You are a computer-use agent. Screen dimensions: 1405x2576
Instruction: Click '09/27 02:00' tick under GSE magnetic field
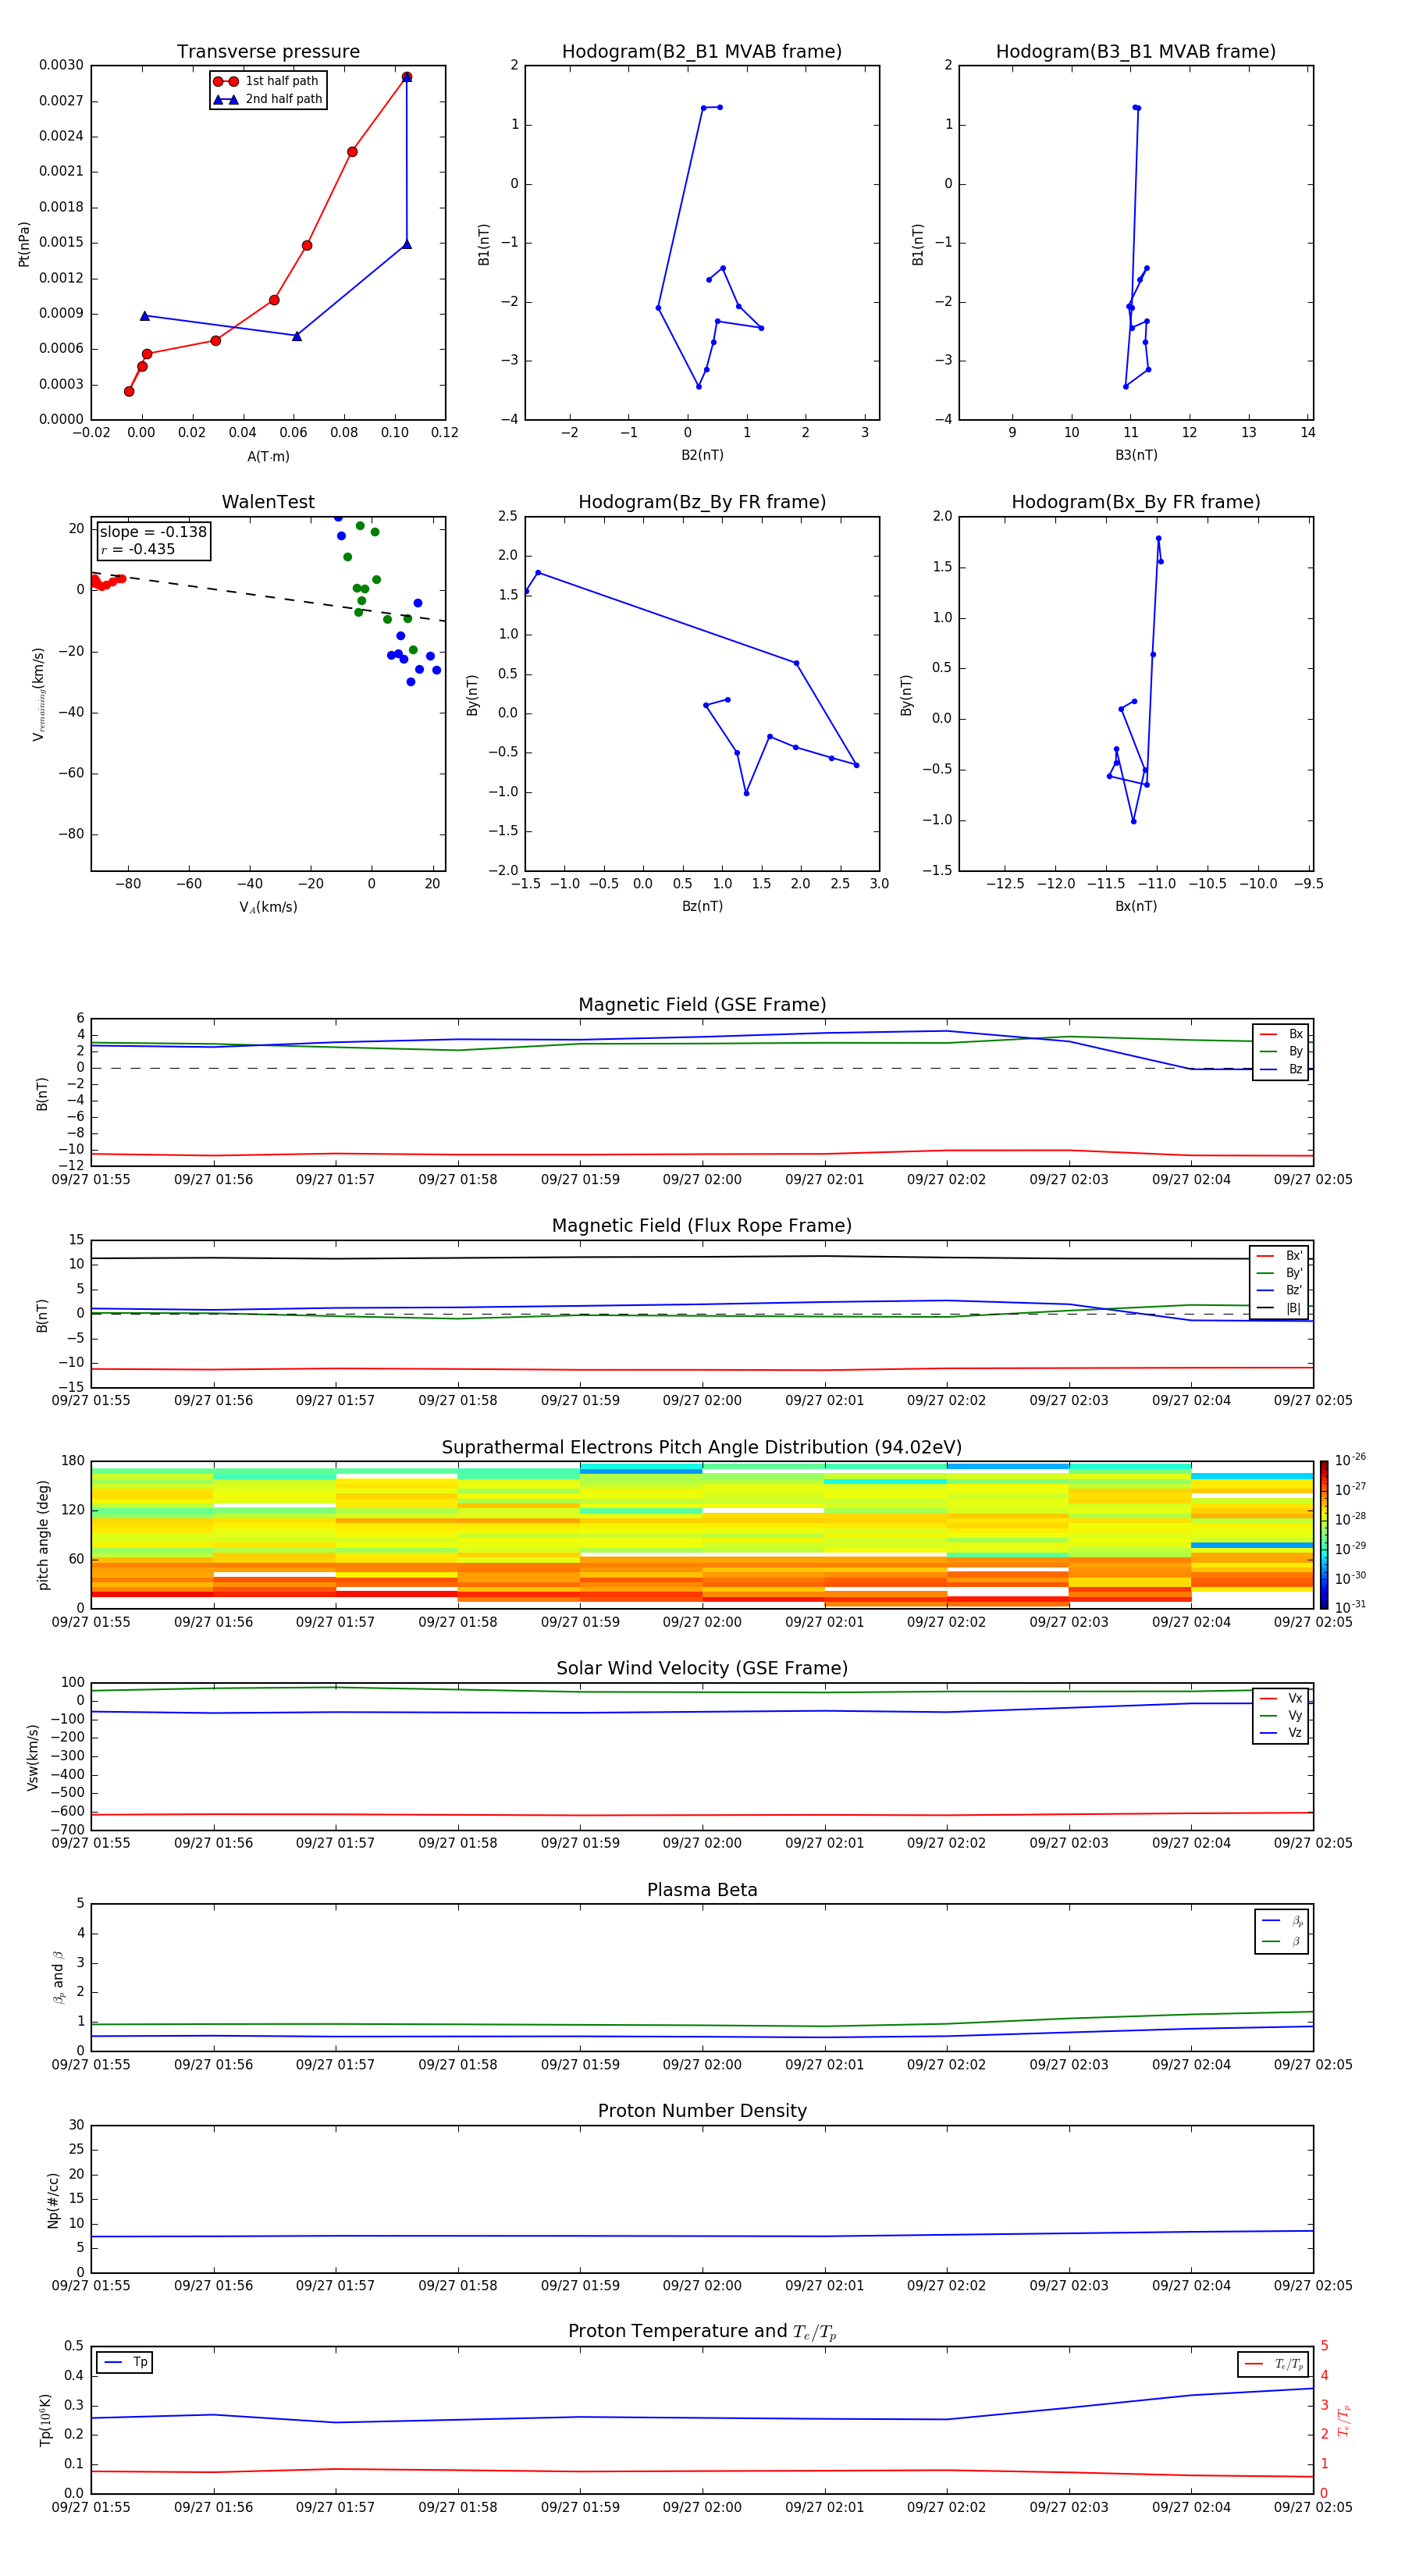(x=702, y=1180)
